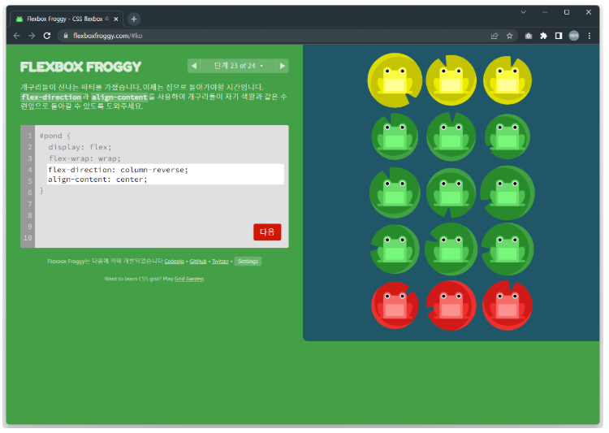Click the red 다음 (Next) button
Image resolution: width=609 pixels, height=433 pixels.
click(x=267, y=232)
